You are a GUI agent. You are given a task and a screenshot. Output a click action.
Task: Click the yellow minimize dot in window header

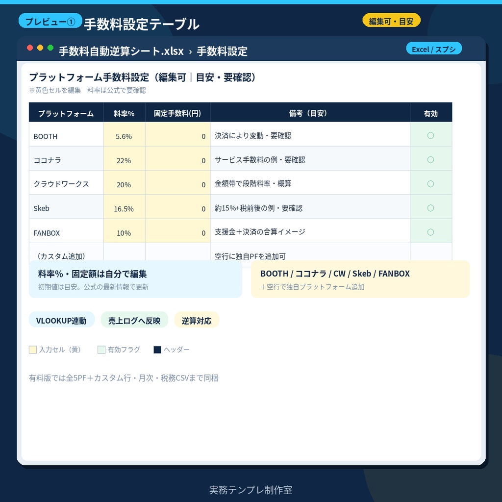[40, 48]
